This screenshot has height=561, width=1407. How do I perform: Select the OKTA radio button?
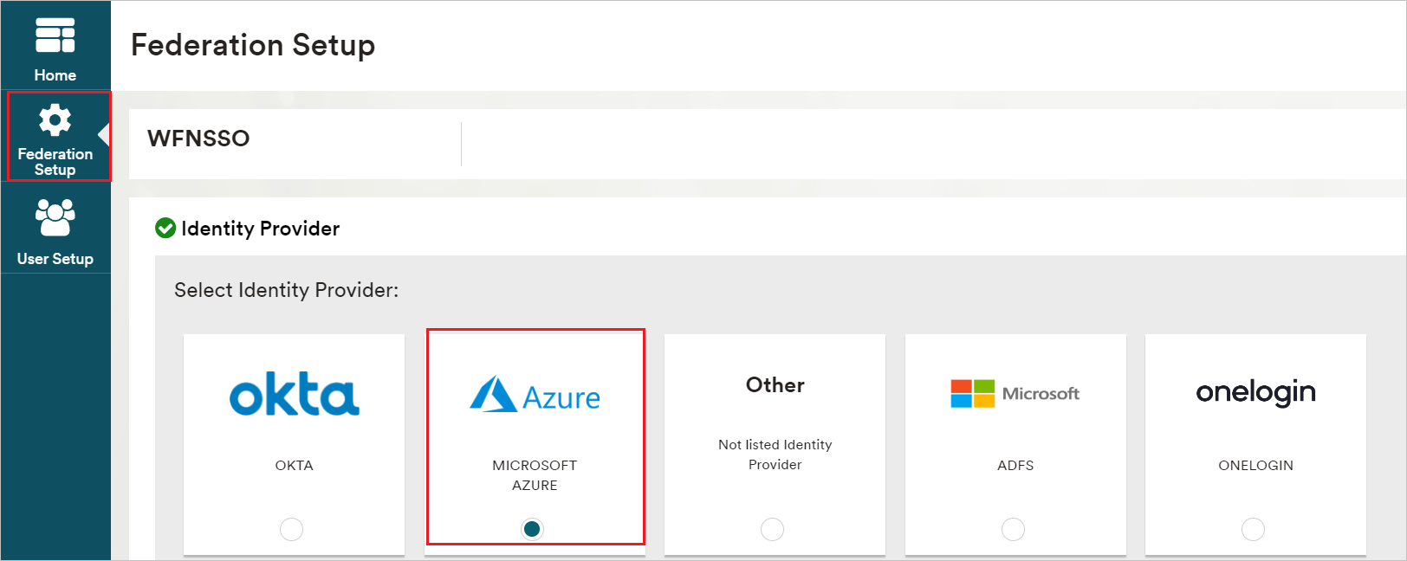(x=292, y=529)
